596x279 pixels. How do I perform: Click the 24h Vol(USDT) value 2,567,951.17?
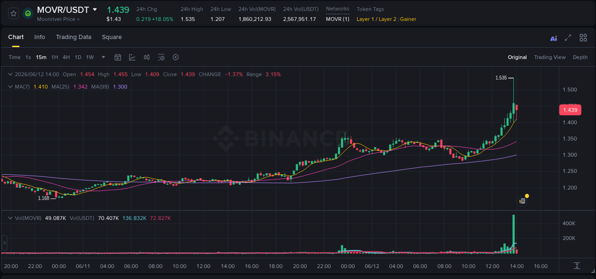point(299,19)
